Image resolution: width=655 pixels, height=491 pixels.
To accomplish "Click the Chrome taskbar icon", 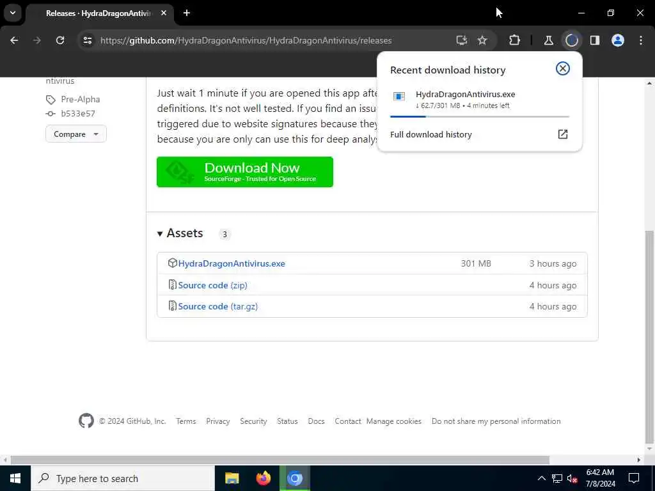I will click(x=294, y=478).
